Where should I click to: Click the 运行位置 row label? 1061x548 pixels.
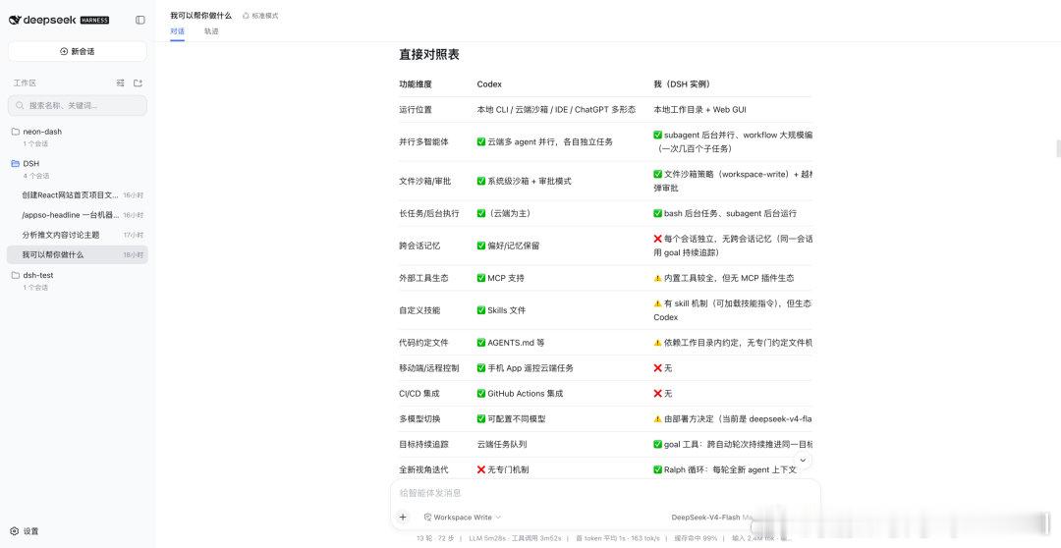[416, 110]
